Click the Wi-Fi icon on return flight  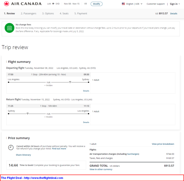(x=27, y=113)
